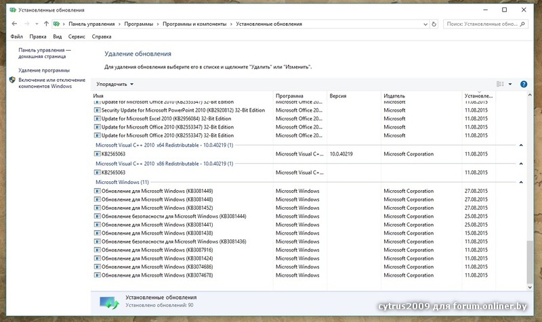Open the Файл menu

(x=16, y=37)
